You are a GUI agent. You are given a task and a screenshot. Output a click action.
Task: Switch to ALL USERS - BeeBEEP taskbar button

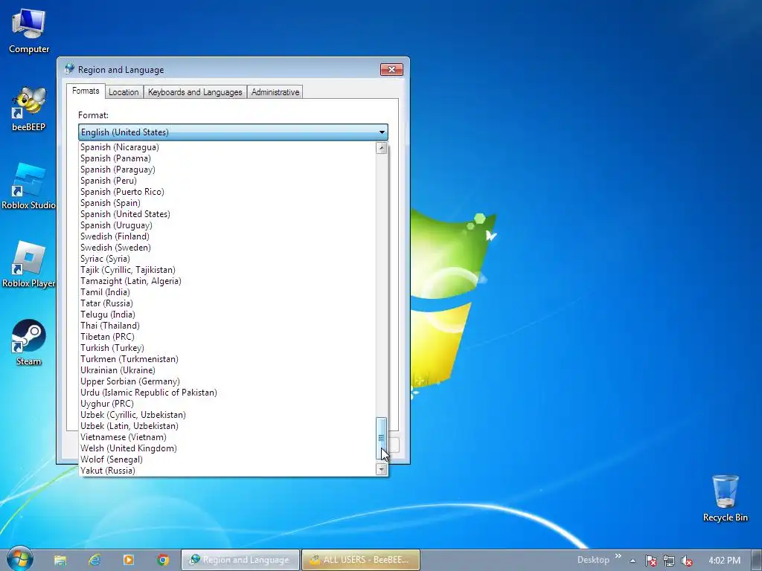tap(361, 560)
